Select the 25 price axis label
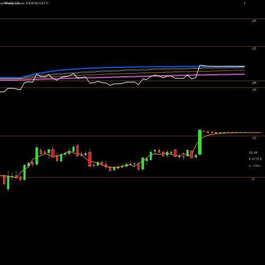265x265 pixels. click(x=254, y=49)
